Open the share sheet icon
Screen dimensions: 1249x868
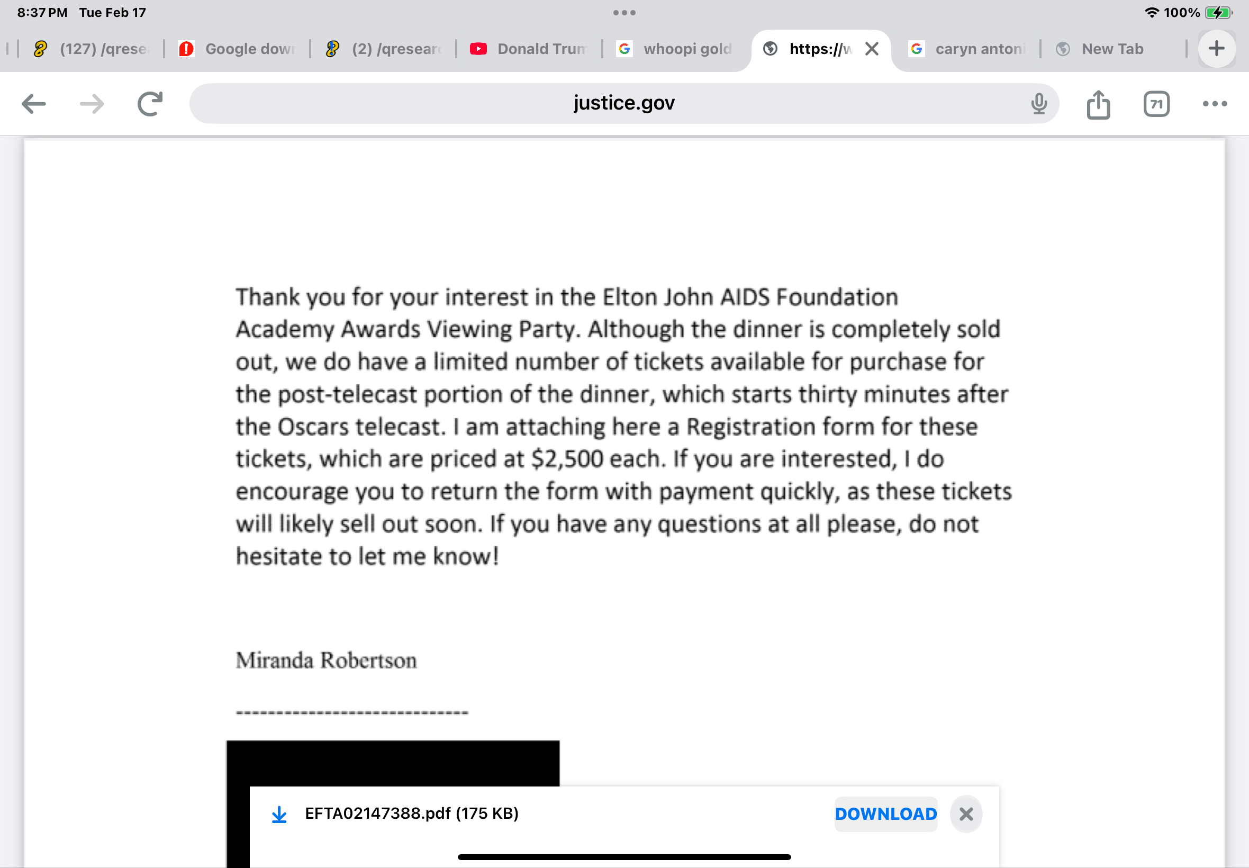(1098, 103)
